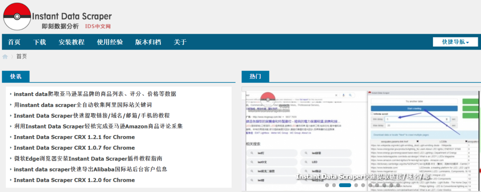Open article on instant data 爬取亚马逊某品牌的商品列表

pos(95,94)
